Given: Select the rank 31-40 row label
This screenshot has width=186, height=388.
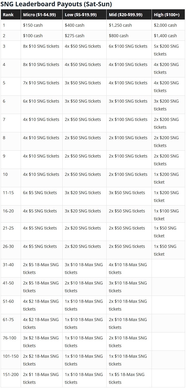Looking at the screenshot, I should pyautogui.click(x=10, y=269).
